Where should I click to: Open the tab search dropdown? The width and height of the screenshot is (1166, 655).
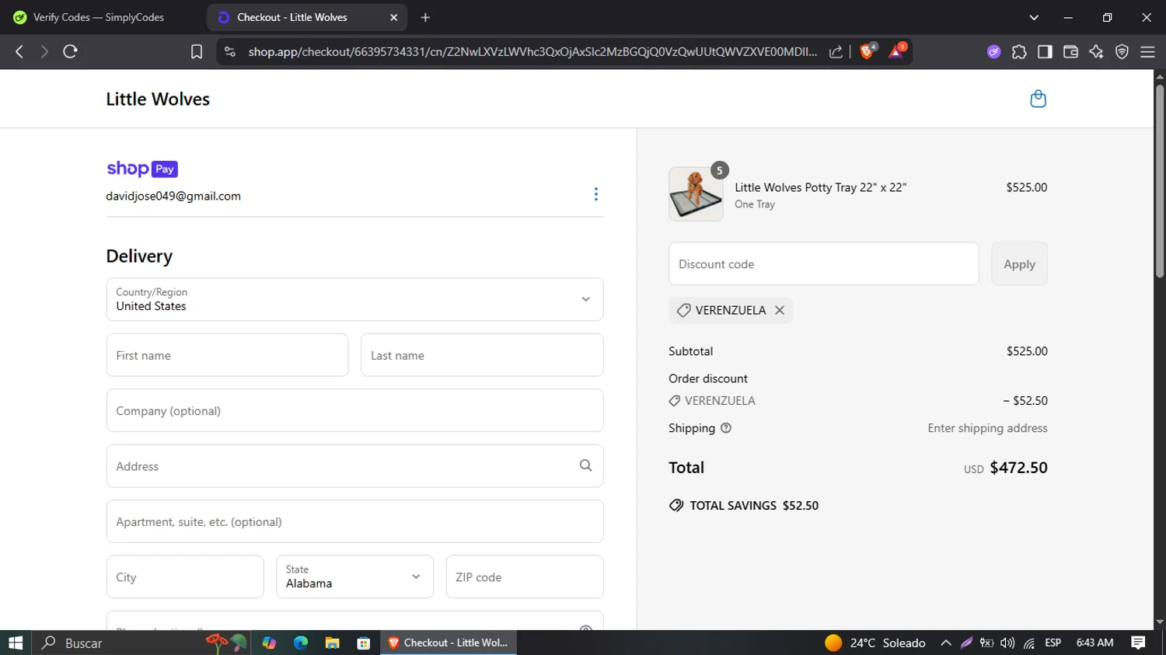[x=1034, y=17]
